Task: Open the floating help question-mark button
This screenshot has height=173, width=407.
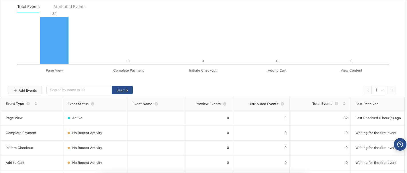Action: pos(400,144)
